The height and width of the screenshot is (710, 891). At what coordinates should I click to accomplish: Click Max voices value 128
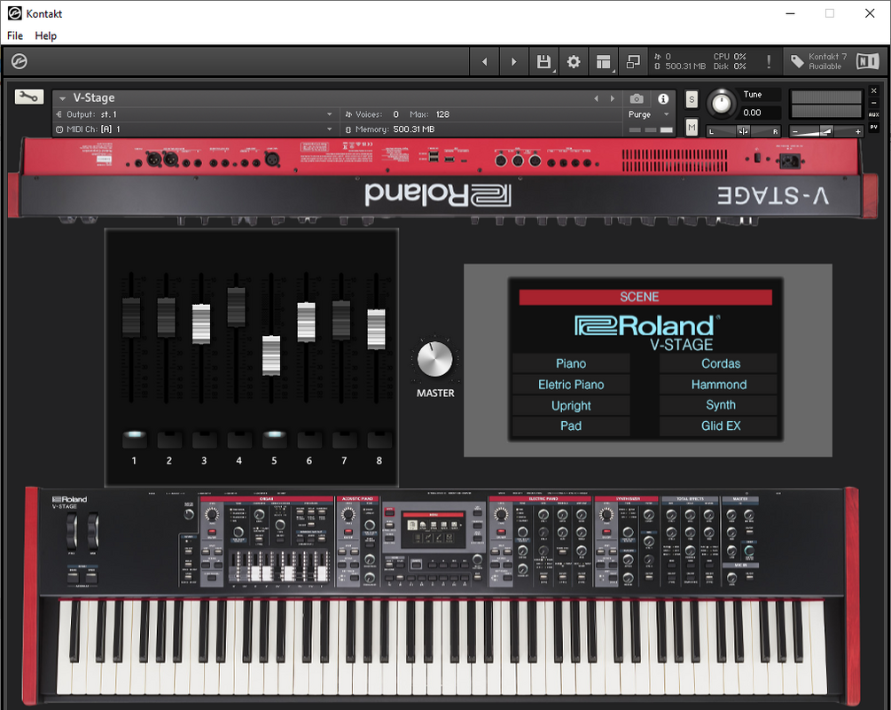tap(442, 114)
